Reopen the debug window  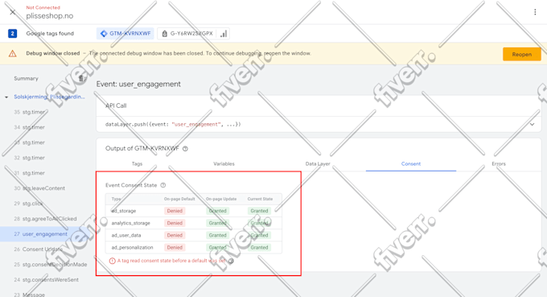coord(522,54)
